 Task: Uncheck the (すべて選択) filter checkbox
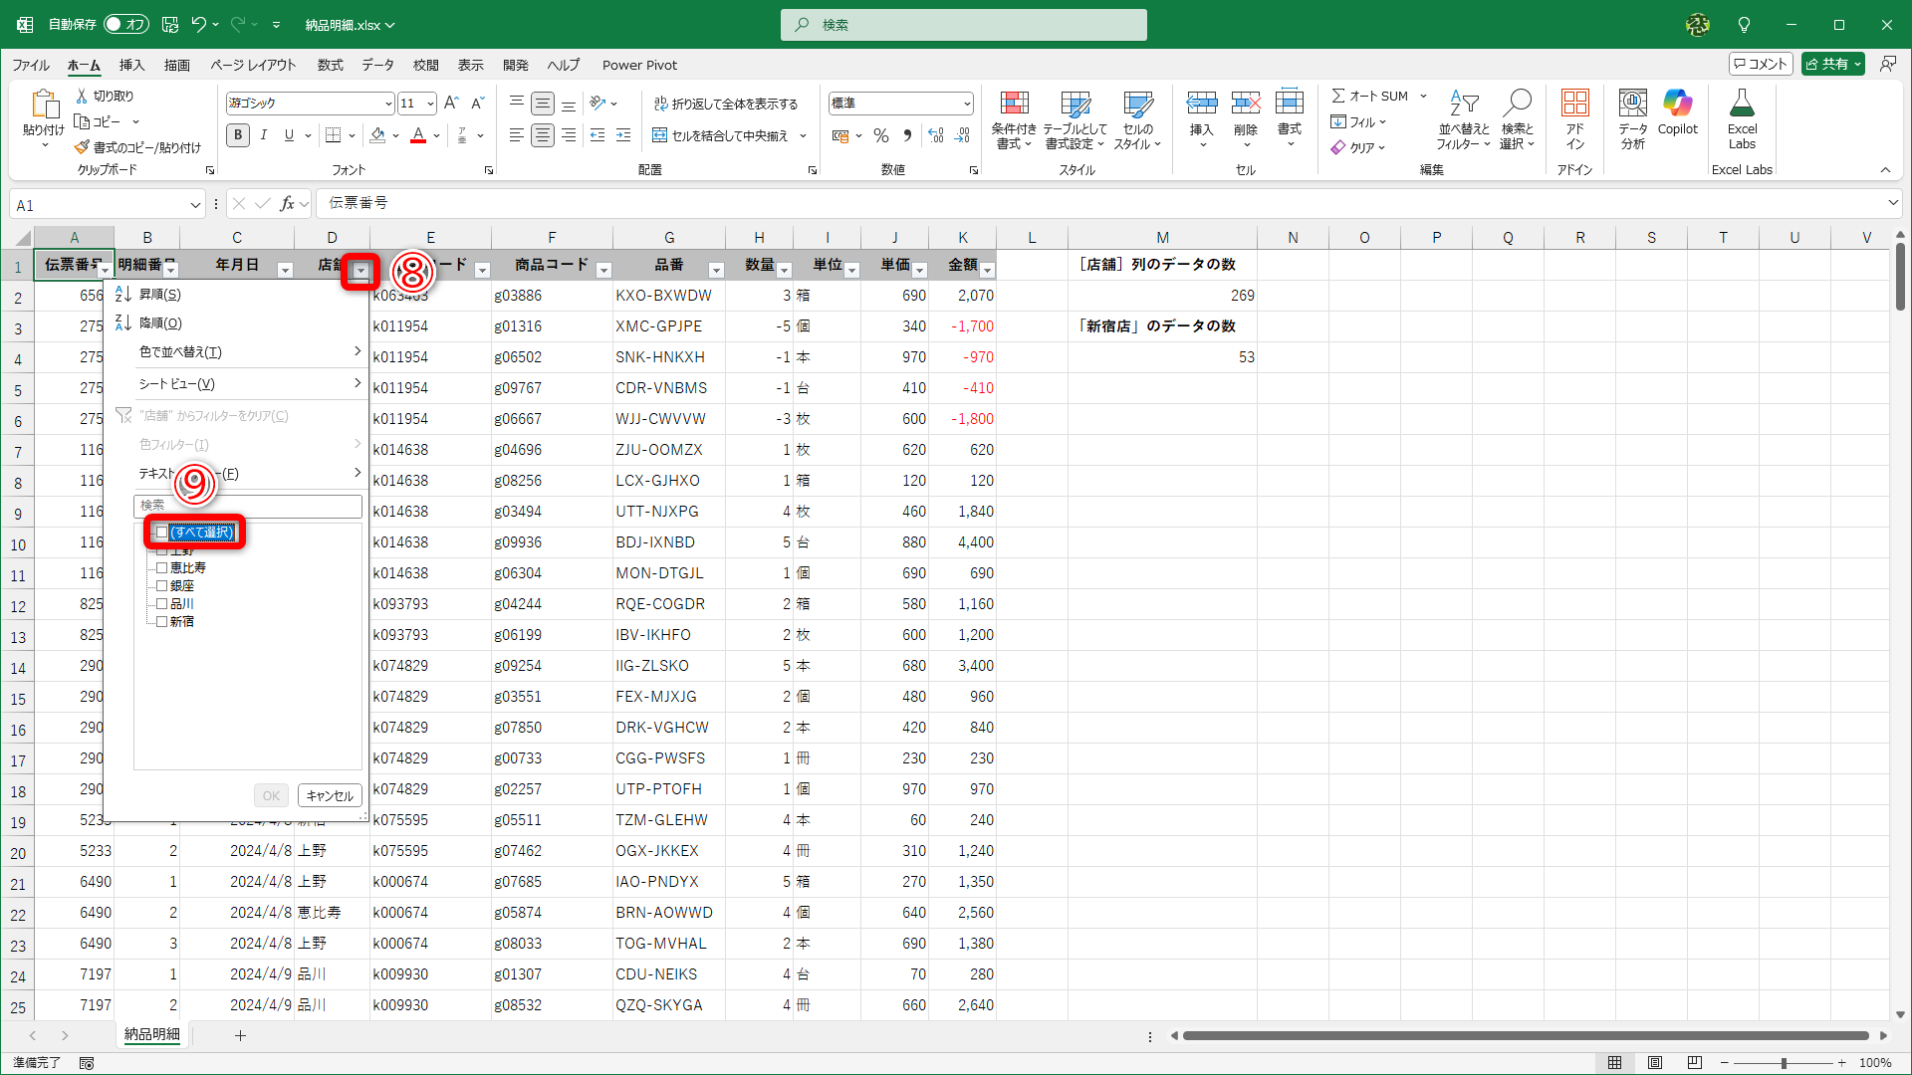(x=162, y=533)
